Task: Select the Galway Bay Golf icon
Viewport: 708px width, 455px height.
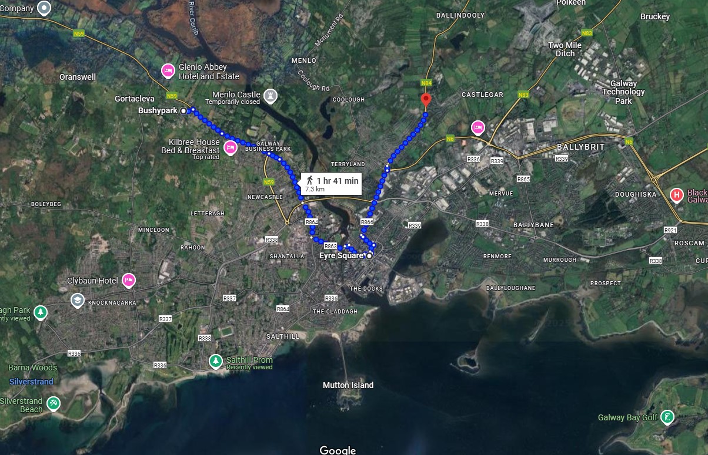Action: point(667,417)
